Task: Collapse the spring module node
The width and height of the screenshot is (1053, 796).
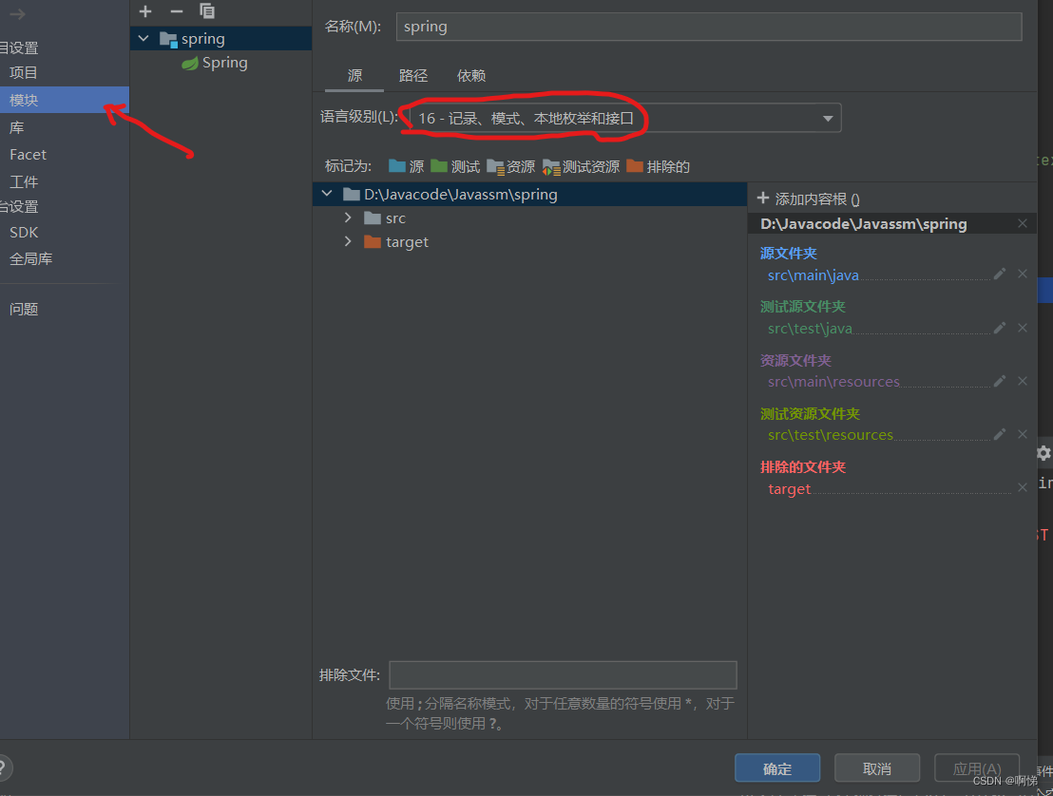Action: 144,38
